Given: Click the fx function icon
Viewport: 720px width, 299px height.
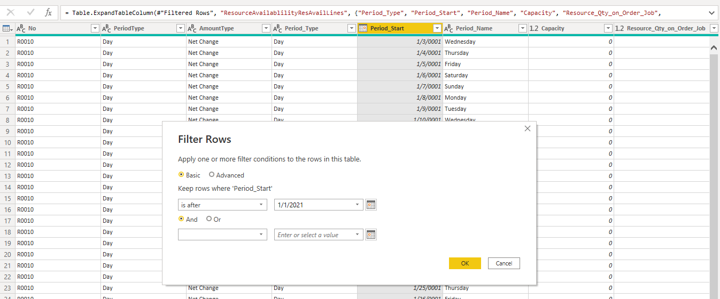Looking at the screenshot, I should (49, 12).
